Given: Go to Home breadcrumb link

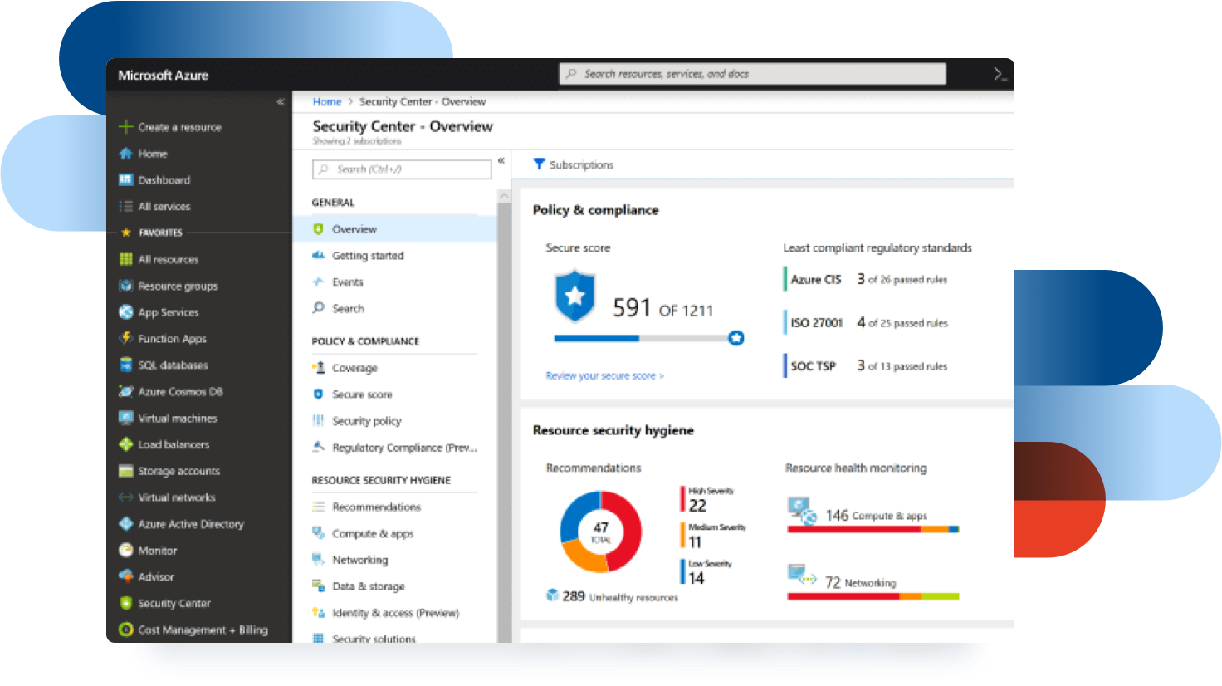Looking at the screenshot, I should tap(327, 101).
